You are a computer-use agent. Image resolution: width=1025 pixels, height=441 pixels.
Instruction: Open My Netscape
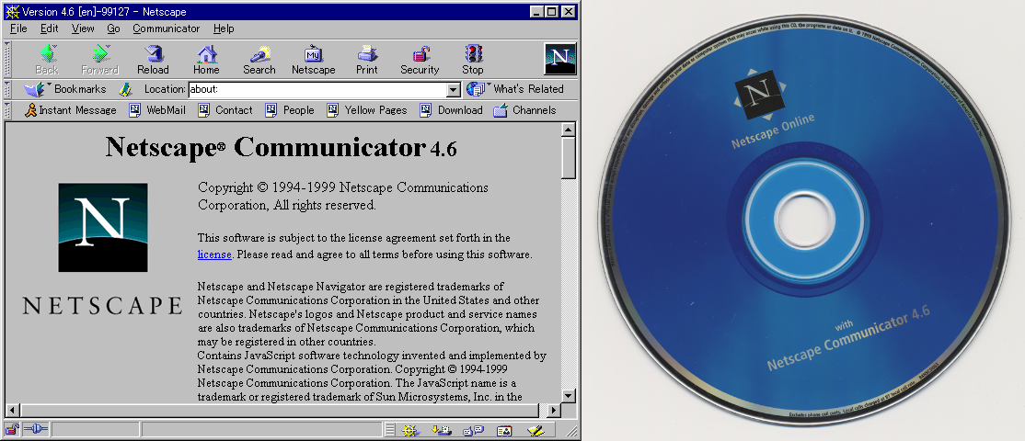pyautogui.click(x=313, y=60)
